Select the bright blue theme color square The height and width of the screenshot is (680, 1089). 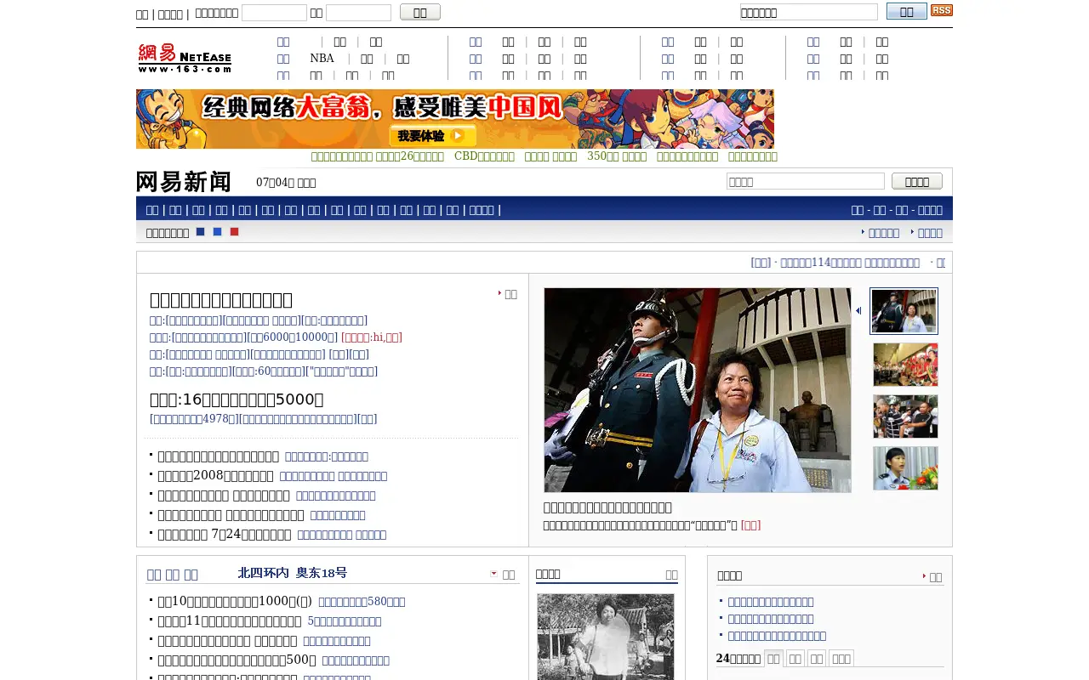(x=217, y=231)
